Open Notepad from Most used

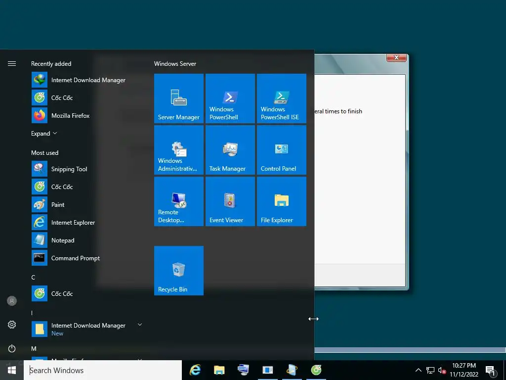click(87, 240)
